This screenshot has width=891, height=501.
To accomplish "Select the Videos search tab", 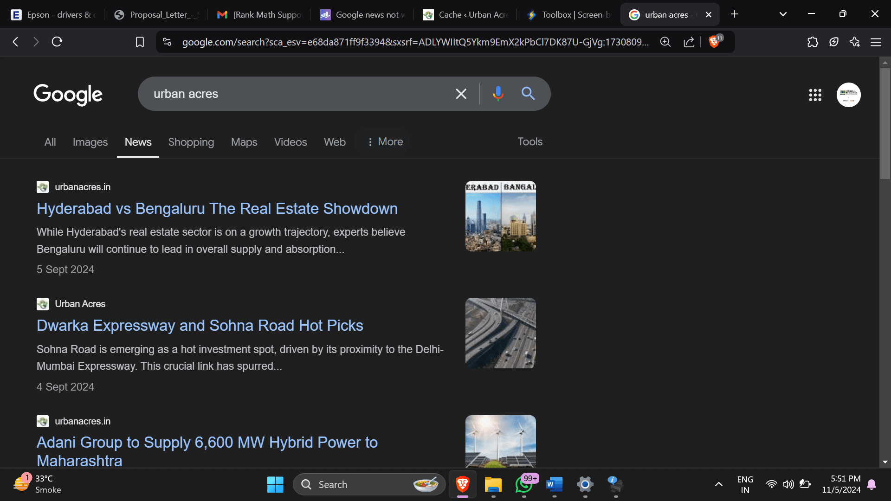I will point(290,142).
